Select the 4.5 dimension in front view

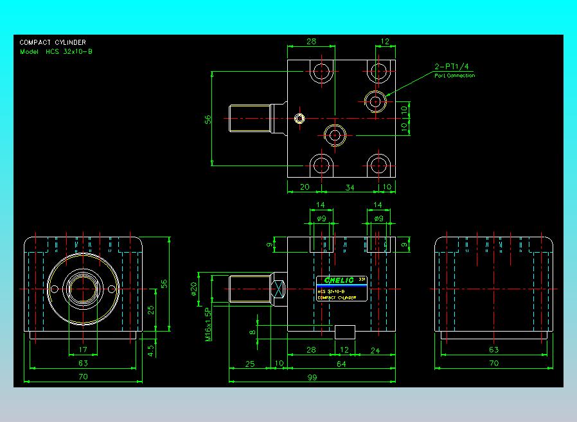coord(151,350)
